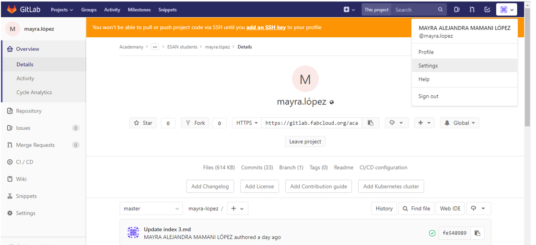Viewport: 536px width, 245px height.
Task: Copy commit SHA fe548989 to clipboard
Action: tap(477, 233)
